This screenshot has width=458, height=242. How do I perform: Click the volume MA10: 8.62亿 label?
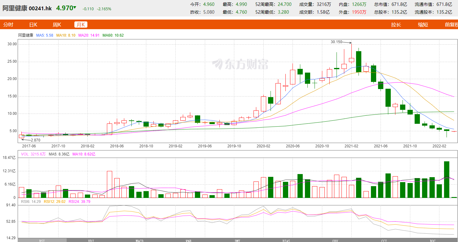coord(84,154)
